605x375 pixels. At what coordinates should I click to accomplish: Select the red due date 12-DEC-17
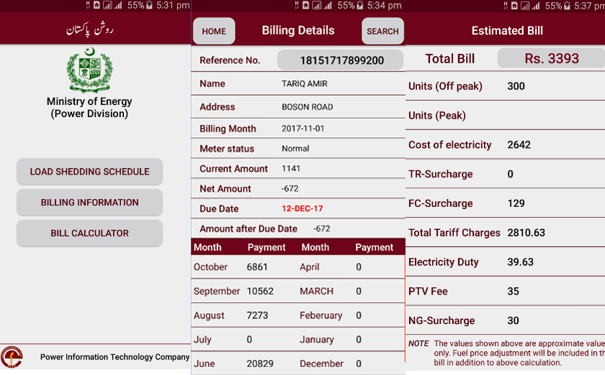302,209
